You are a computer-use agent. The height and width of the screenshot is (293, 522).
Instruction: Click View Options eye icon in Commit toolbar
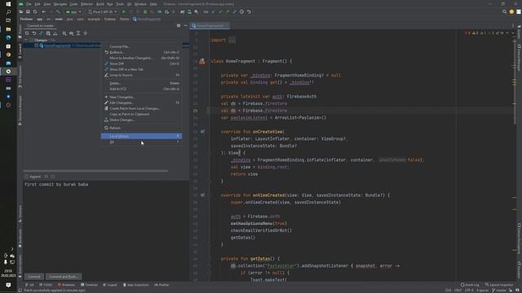[71, 33]
